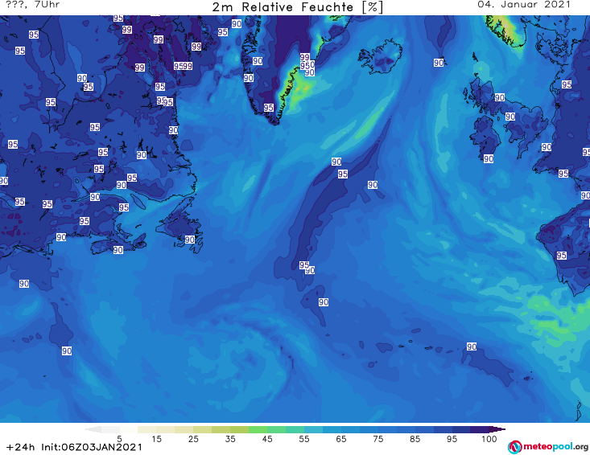Click the '55' tick label on colorbar
590x455 pixels.
(x=304, y=438)
